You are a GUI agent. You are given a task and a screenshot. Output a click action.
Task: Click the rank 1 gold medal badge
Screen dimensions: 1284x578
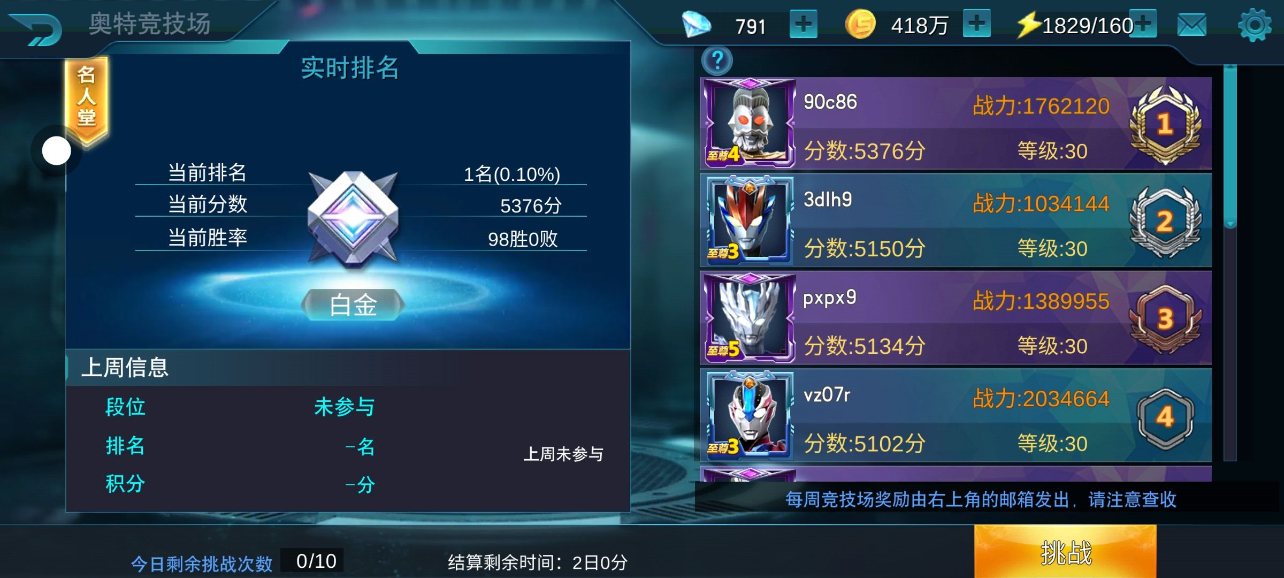pos(1166,124)
